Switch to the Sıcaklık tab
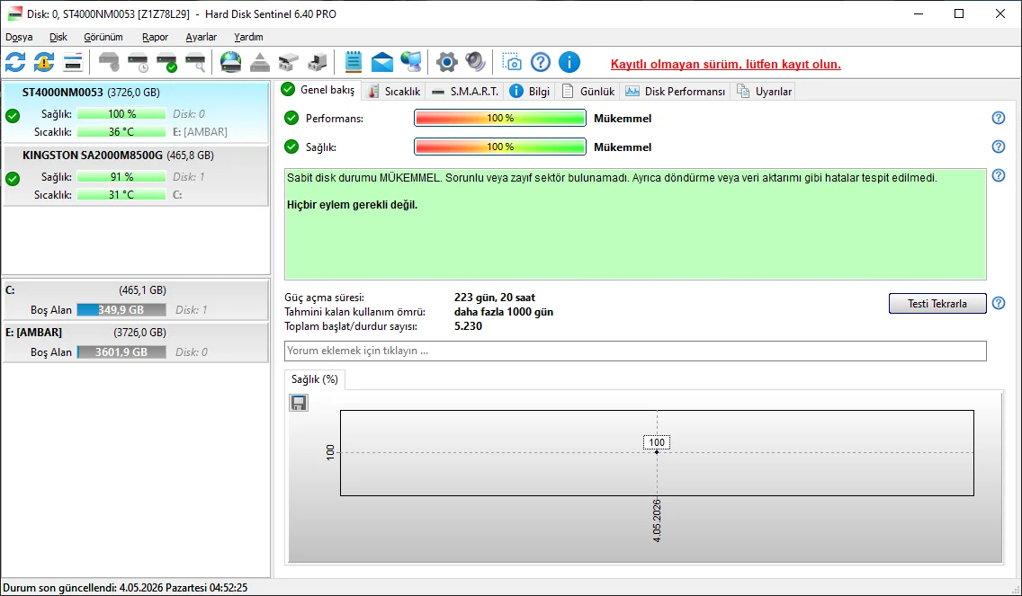 394,91
